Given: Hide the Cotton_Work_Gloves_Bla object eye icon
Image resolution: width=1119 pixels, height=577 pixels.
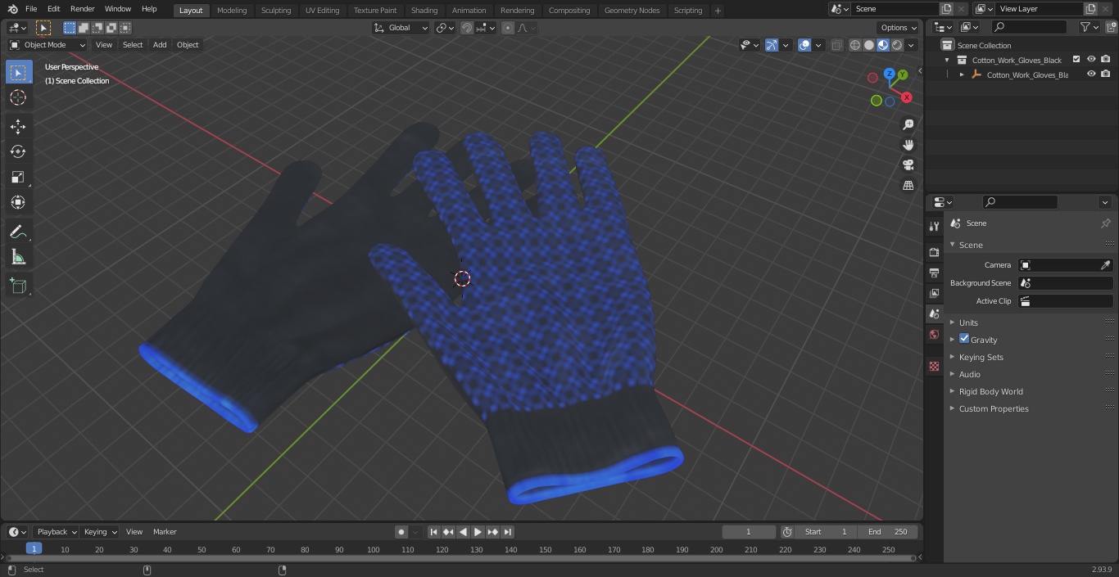Looking at the screenshot, I should click(1091, 74).
